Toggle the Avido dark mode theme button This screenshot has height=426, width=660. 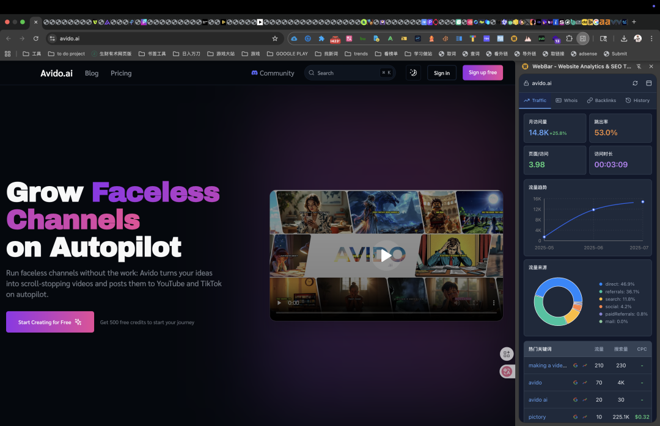[x=413, y=73]
